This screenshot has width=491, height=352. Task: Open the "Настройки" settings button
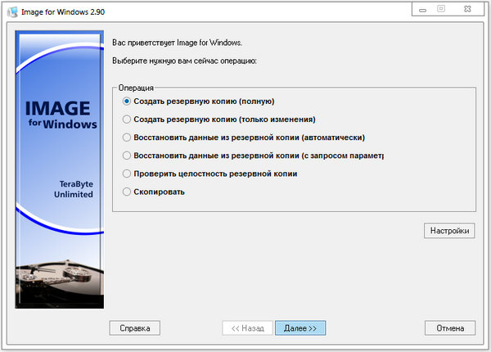click(x=449, y=231)
